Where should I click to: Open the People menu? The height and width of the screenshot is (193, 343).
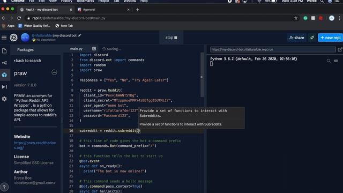103,1
